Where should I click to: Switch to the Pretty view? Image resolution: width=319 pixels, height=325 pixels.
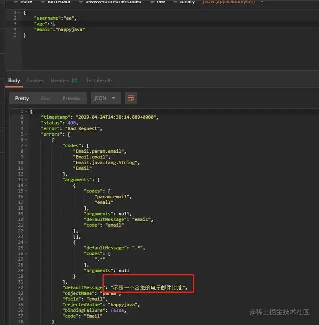coord(22,98)
